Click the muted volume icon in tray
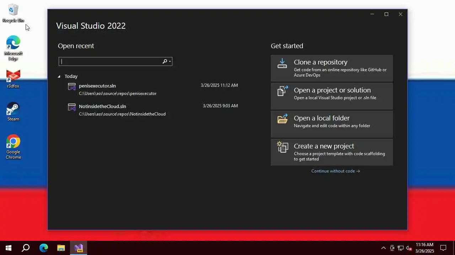The width and height of the screenshot is (455, 255). click(x=409, y=248)
